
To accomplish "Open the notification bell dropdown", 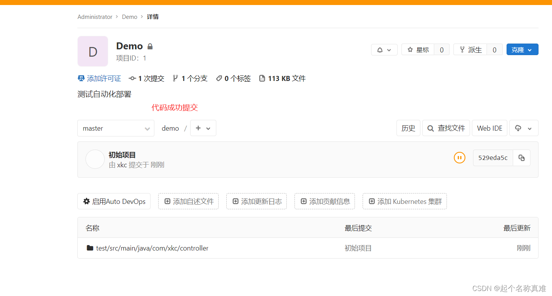I will (x=384, y=50).
